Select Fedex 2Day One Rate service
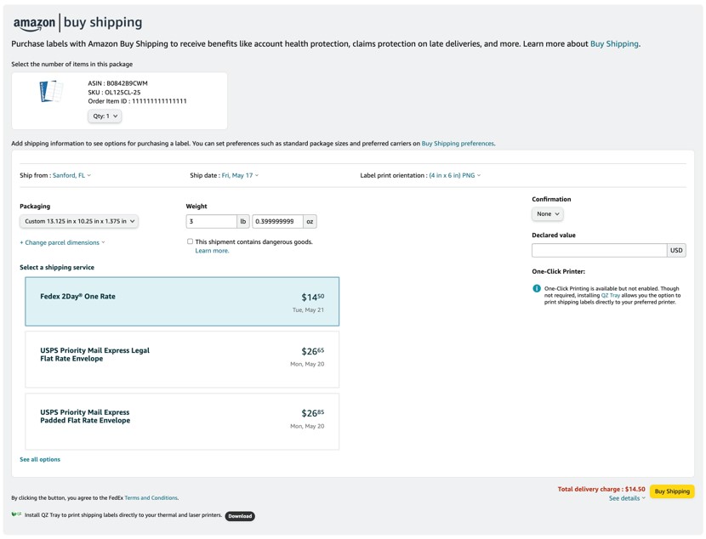Viewport: 706px width, 539px height. coord(182,301)
